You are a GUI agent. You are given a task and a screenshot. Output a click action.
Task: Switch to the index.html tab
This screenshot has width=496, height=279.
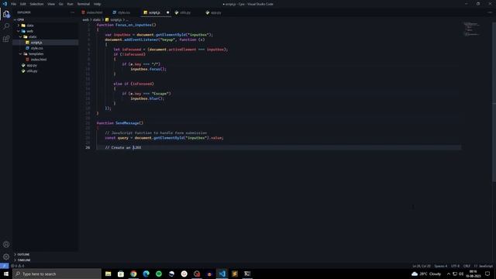[x=95, y=12]
